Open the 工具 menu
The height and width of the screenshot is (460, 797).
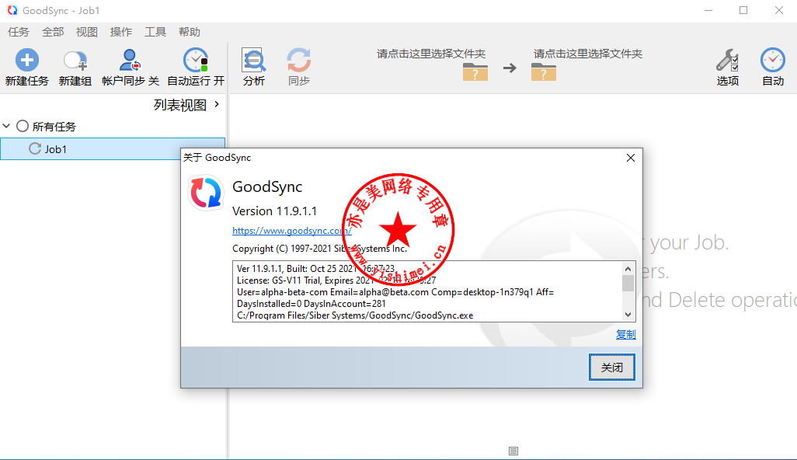coord(155,32)
